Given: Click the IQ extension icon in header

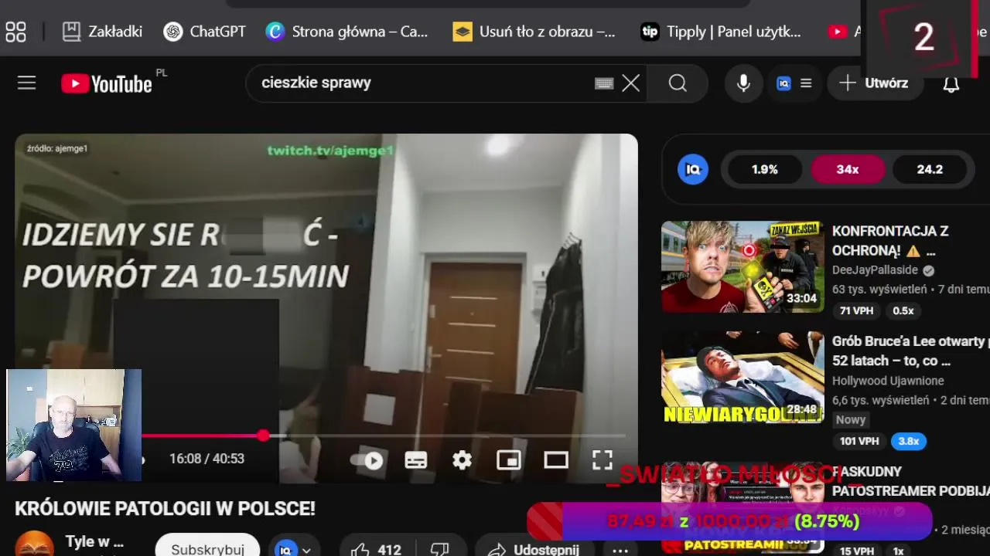Looking at the screenshot, I should [783, 83].
